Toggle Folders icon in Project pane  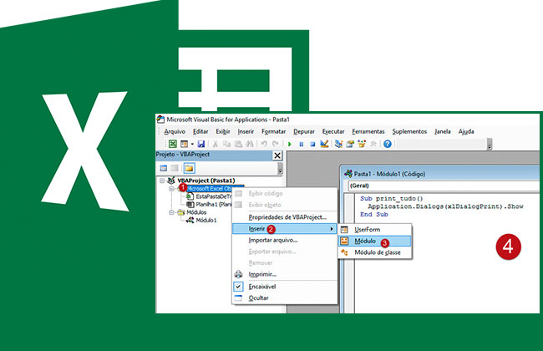189,169
